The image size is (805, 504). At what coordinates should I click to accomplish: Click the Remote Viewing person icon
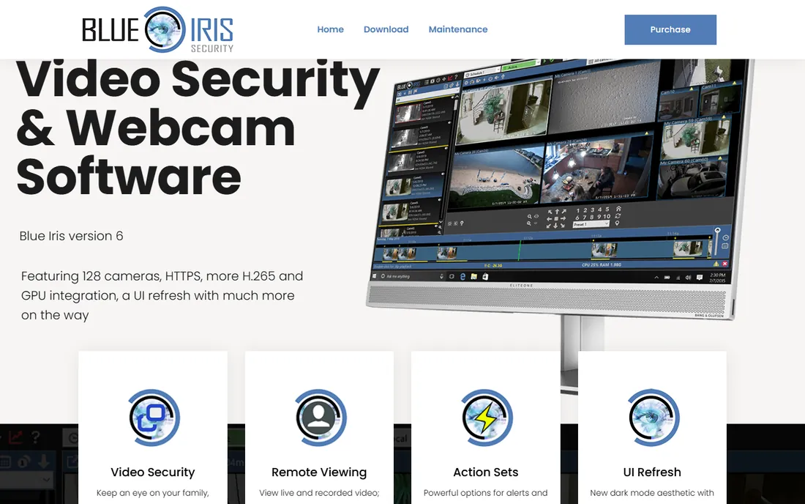click(319, 417)
